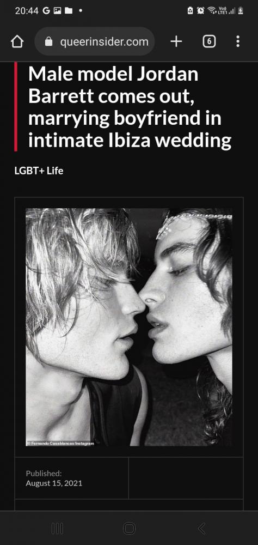
Task: Tap the Fernando Casablancas Instagram photo credit
Action: click(x=60, y=443)
